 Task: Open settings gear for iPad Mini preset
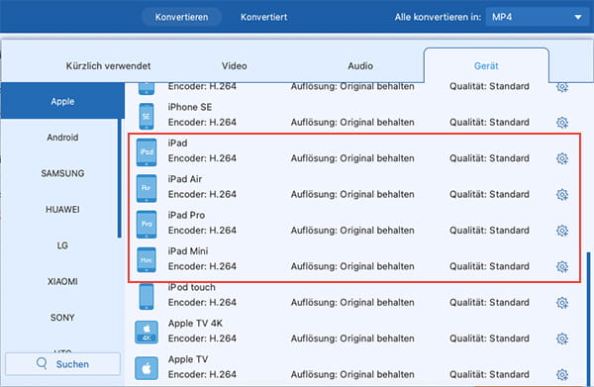click(x=562, y=266)
